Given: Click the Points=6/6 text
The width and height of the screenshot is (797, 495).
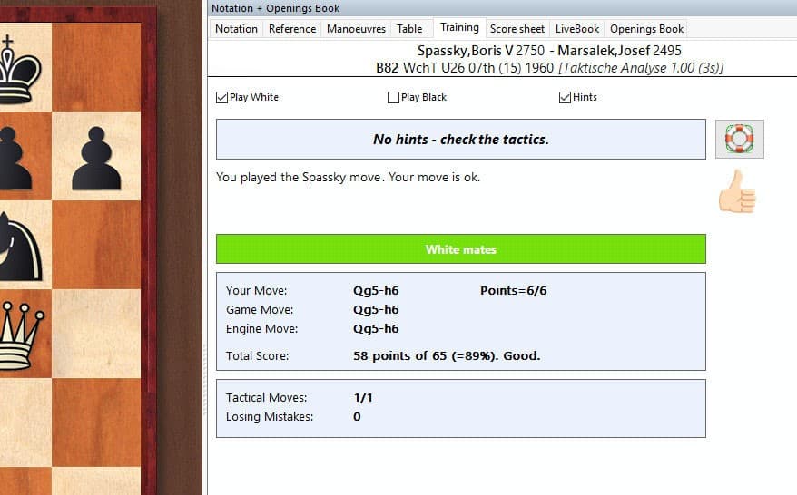Looking at the screenshot, I should [514, 290].
